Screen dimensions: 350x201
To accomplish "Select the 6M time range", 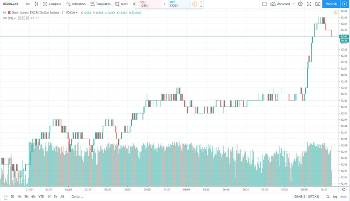I will 33,197.
